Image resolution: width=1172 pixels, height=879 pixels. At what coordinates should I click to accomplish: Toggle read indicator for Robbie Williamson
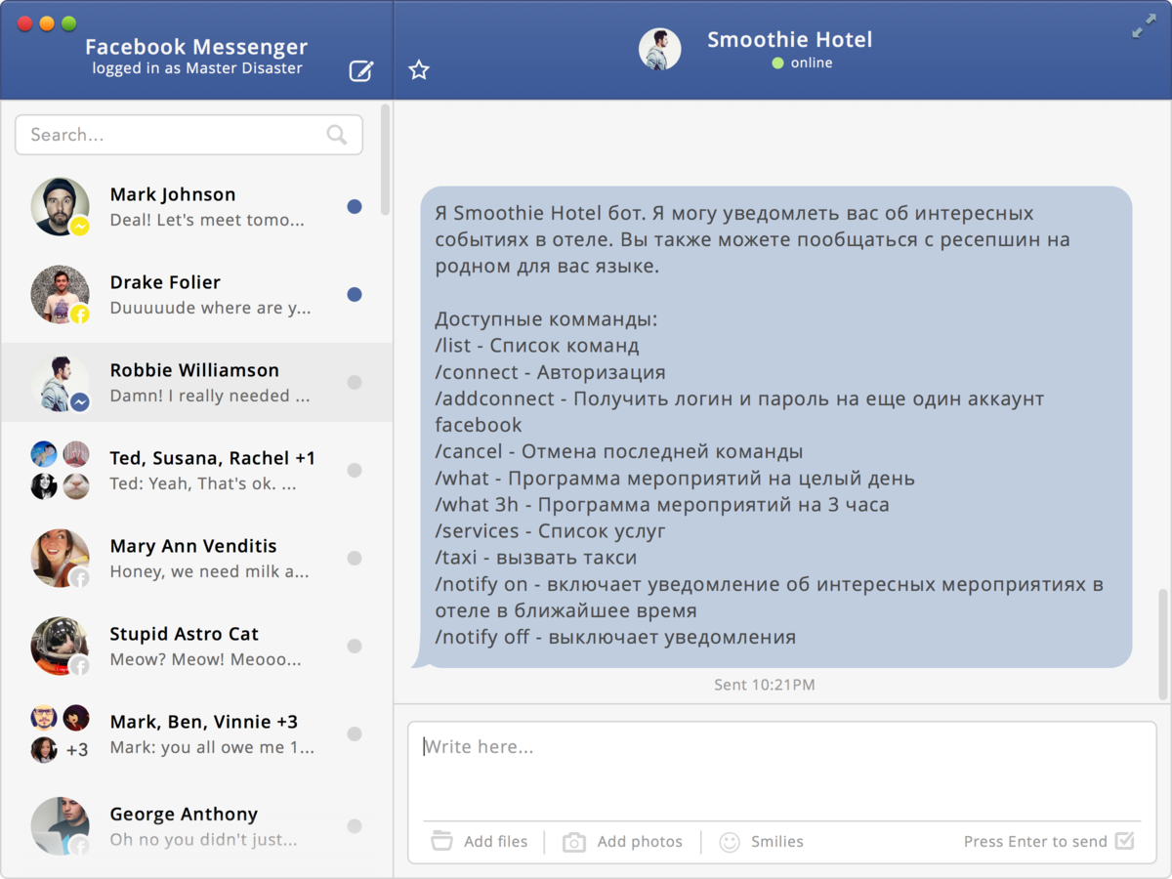(x=355, y=382)
